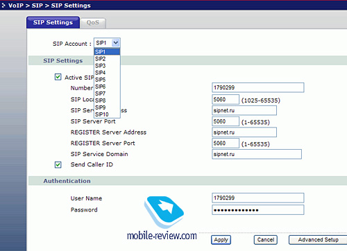
Task: Choose SIP5 from the account list
Action: coord(107,80)
